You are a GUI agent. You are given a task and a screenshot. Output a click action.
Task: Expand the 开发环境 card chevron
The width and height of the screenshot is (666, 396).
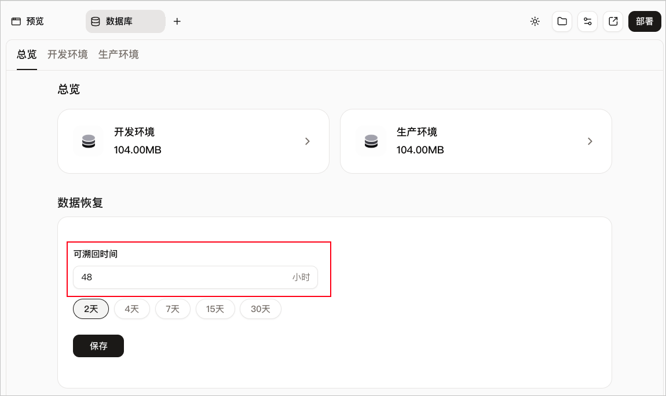coord(308,141)
